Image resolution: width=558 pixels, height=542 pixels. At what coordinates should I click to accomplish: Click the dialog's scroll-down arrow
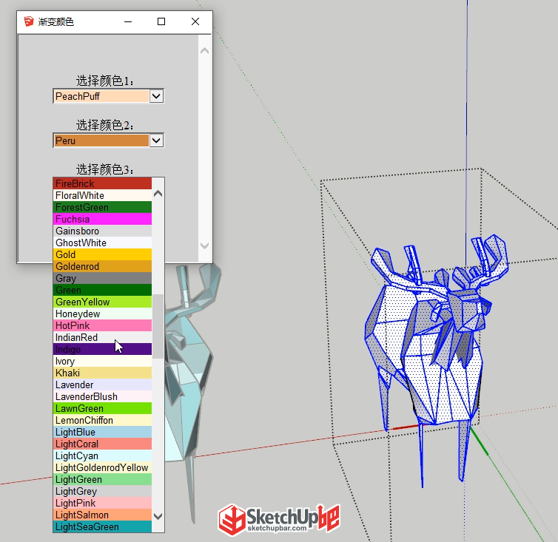click(204, 245)
